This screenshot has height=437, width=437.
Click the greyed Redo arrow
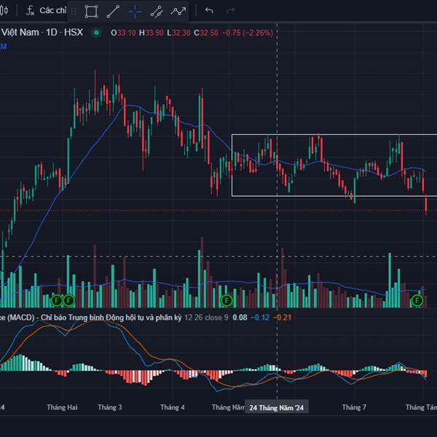tap(231, 11)
